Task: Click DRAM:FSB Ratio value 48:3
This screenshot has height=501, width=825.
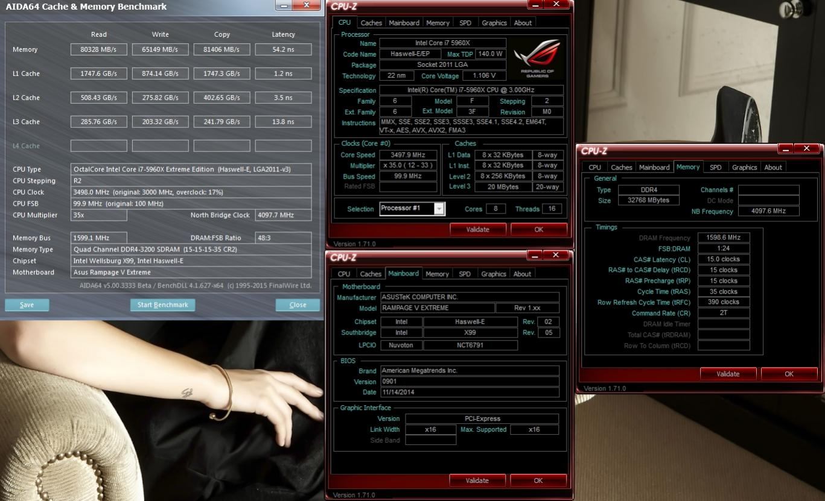Action: 284,238
